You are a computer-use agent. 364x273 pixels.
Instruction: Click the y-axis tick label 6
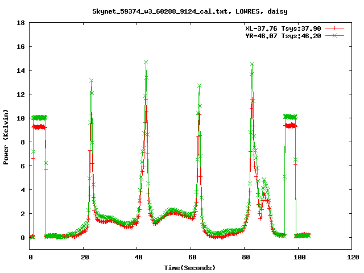[x=23, y=166]
